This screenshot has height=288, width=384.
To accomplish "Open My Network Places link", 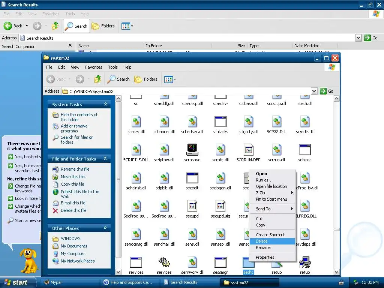I will pos(78,261).
